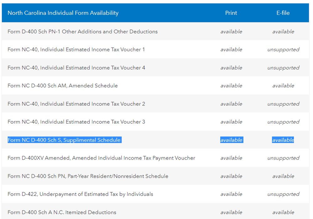Click E-file unsupported status for Form D-400XV
313x219 pixels.
point(283,158)
